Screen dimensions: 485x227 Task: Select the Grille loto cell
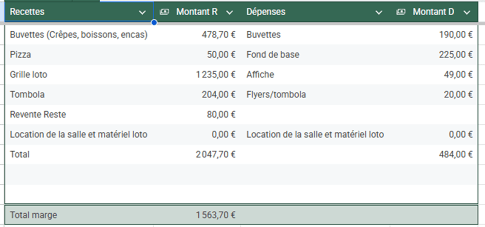tap(28, 74)
